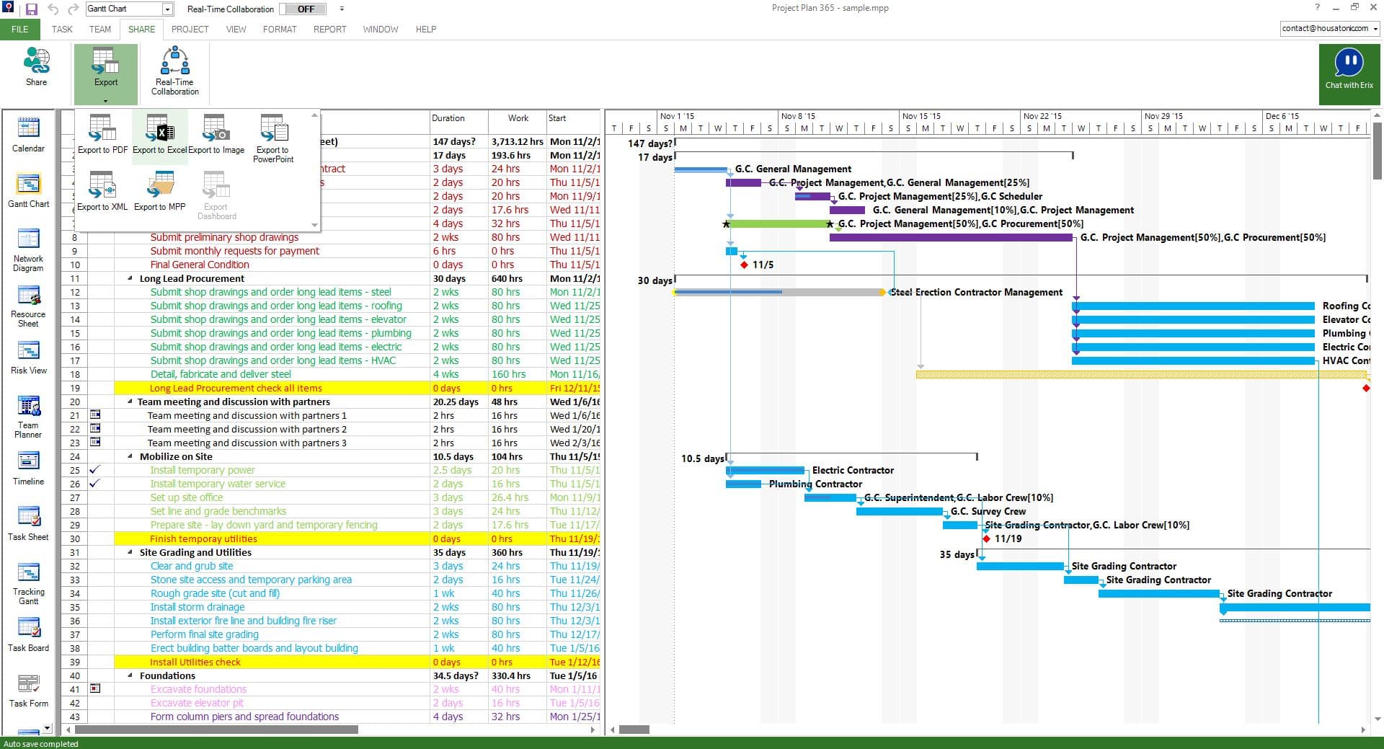
Task: Click the Redo arrow icon
Action: click(x=73, y=9)
